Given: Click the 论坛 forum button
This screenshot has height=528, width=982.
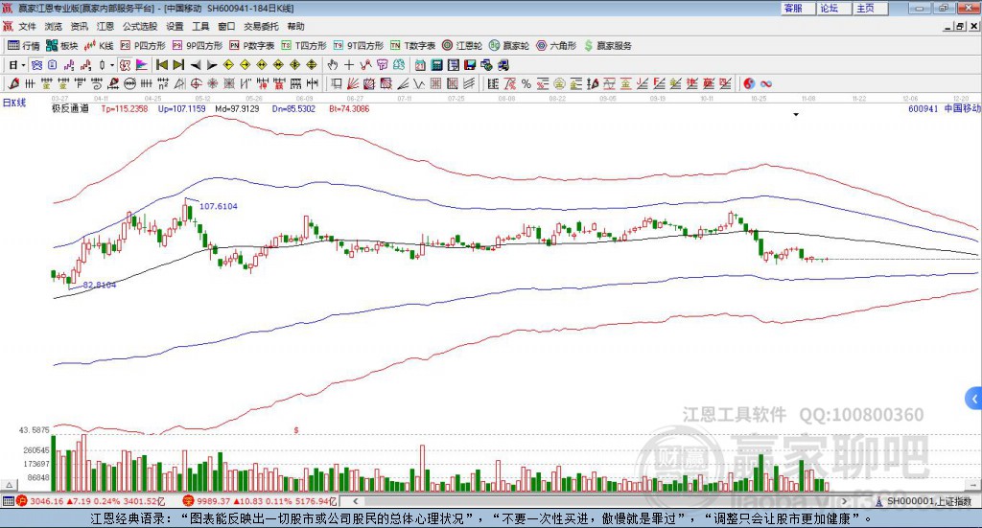Looking at the screenshot, I should (834, 8).
